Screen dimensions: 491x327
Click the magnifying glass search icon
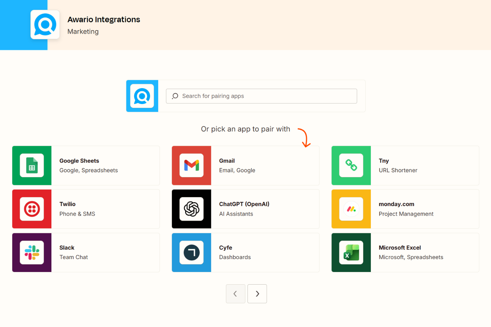pos(175,96)
